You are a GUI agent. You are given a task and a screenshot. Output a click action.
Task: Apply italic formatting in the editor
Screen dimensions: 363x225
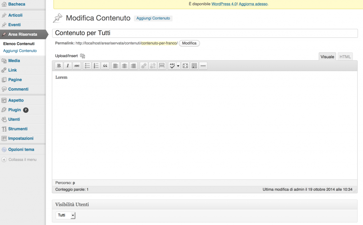pos(68,66)
